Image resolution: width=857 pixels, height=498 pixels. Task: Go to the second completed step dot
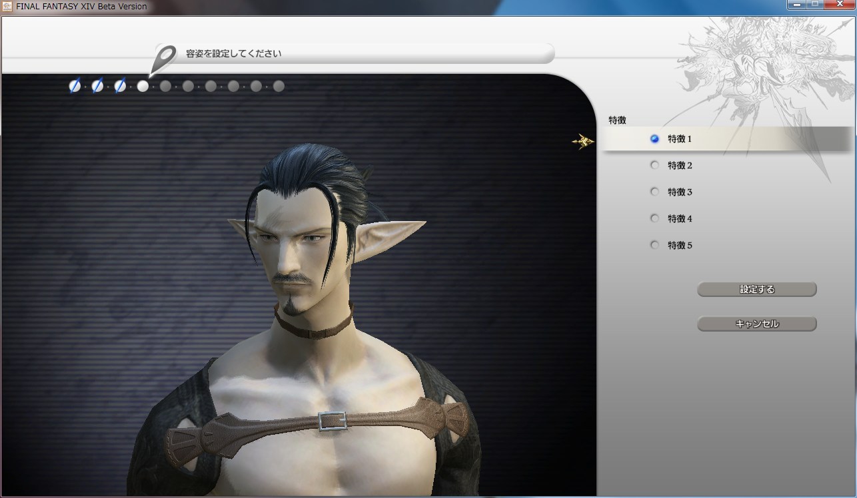point(97,86)
